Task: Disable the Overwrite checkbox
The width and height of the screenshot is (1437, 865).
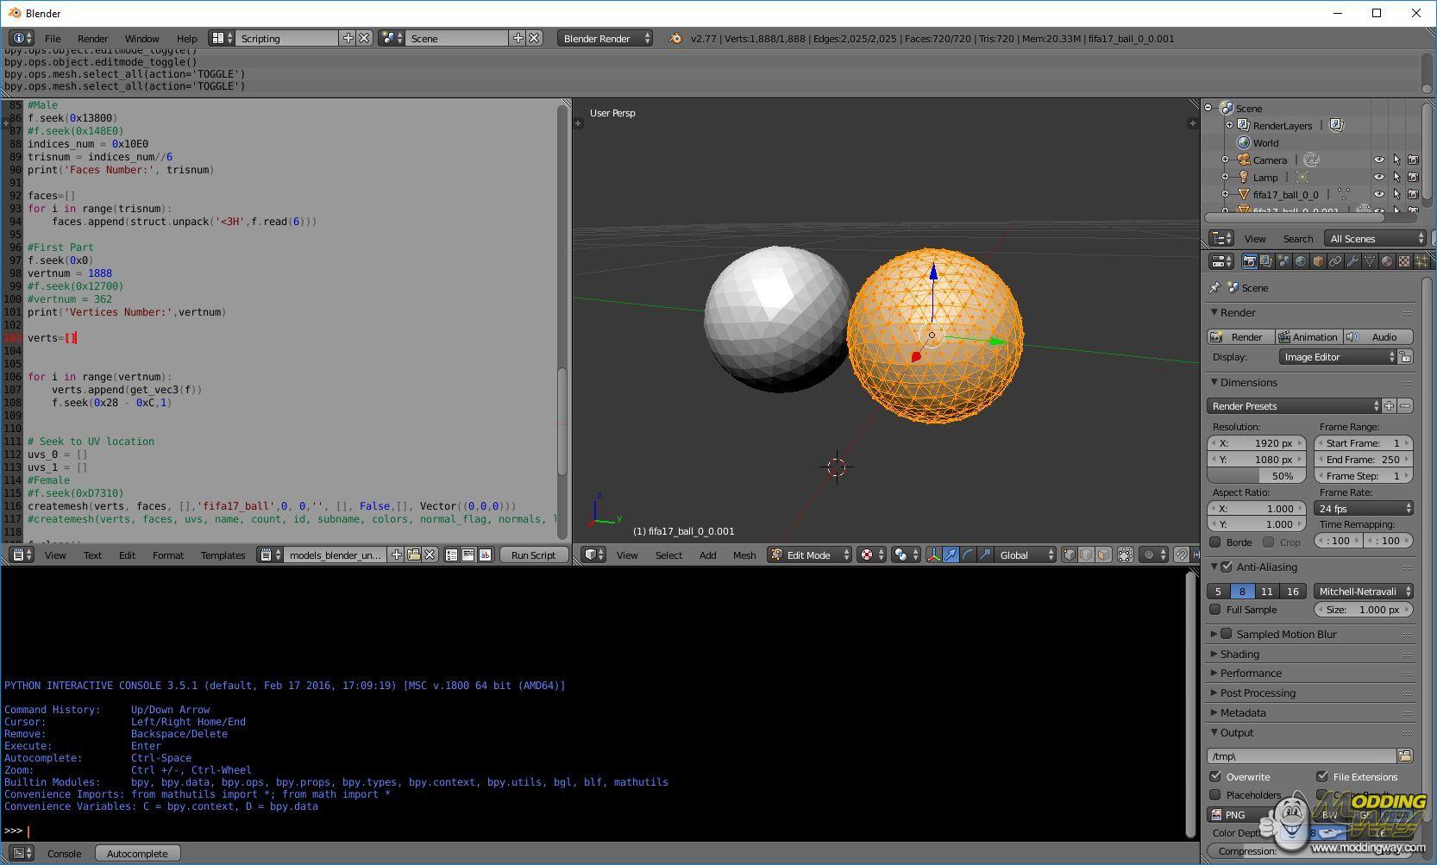Action: tap(1216, 777)
